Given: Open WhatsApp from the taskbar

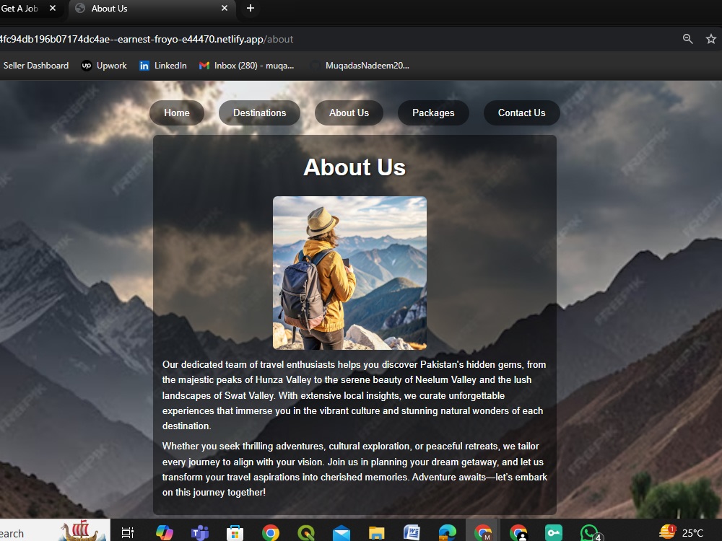Looking at the screenshot, I should pos(590,533).
